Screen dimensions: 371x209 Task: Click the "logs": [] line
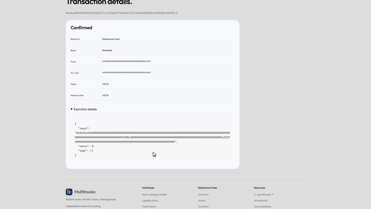tap(85, 150)
